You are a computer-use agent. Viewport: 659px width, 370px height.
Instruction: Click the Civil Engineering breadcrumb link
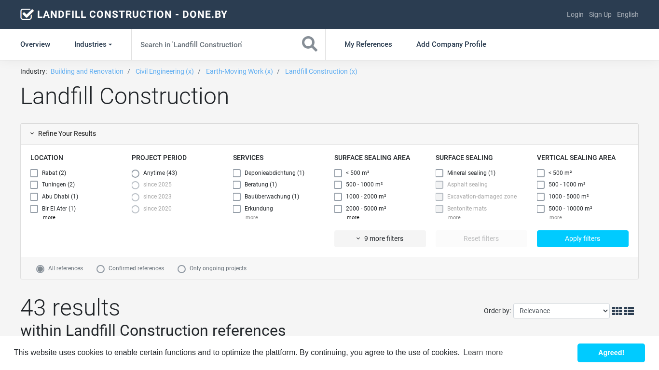[x=165, y=71]
